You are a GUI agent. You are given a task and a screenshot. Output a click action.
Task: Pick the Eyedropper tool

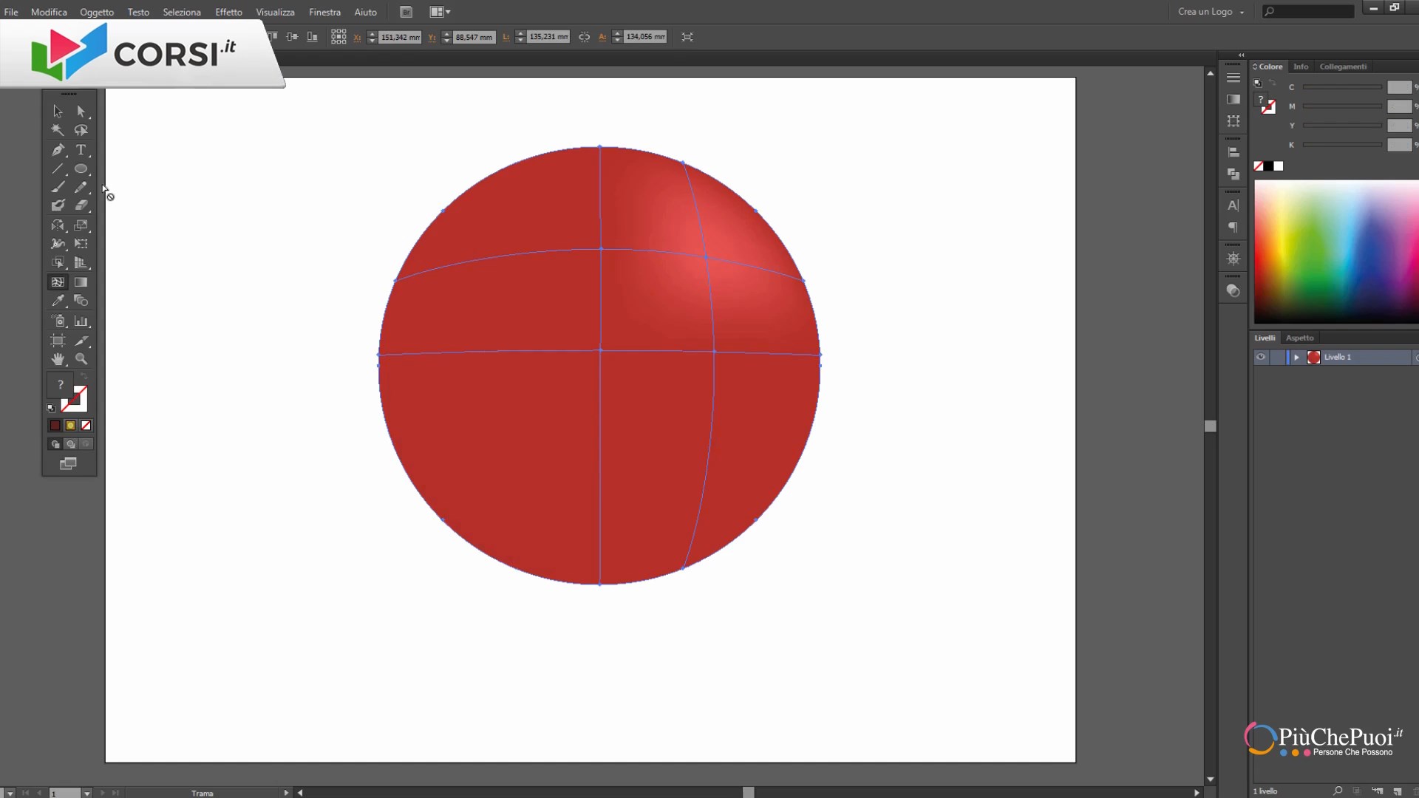coord(58,301)
